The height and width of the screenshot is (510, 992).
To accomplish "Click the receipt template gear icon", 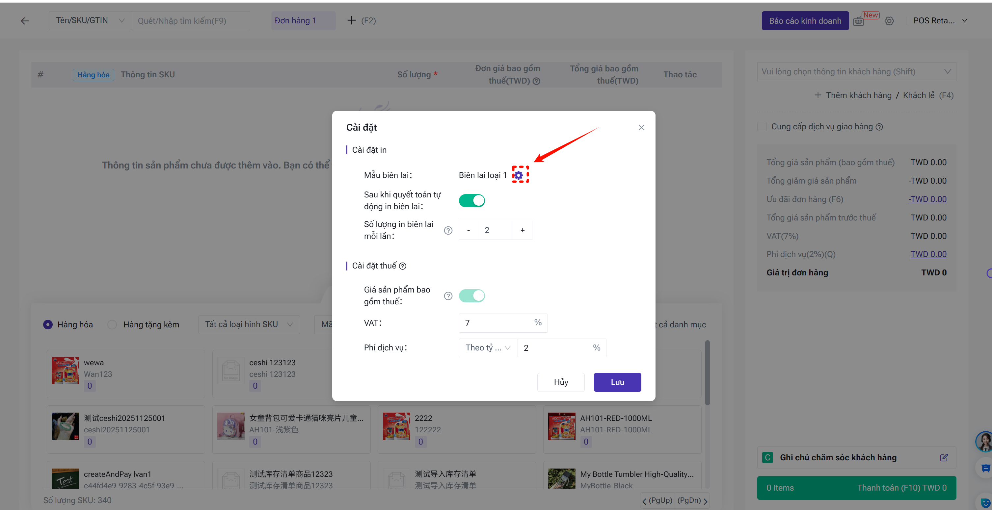I will tap(519, 175).
